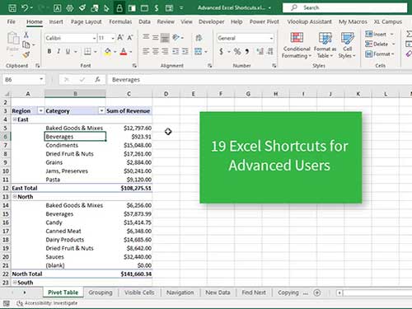Click the formula bar showing Beverages
Screen dimensions: 412x309
tap(260, 80)
